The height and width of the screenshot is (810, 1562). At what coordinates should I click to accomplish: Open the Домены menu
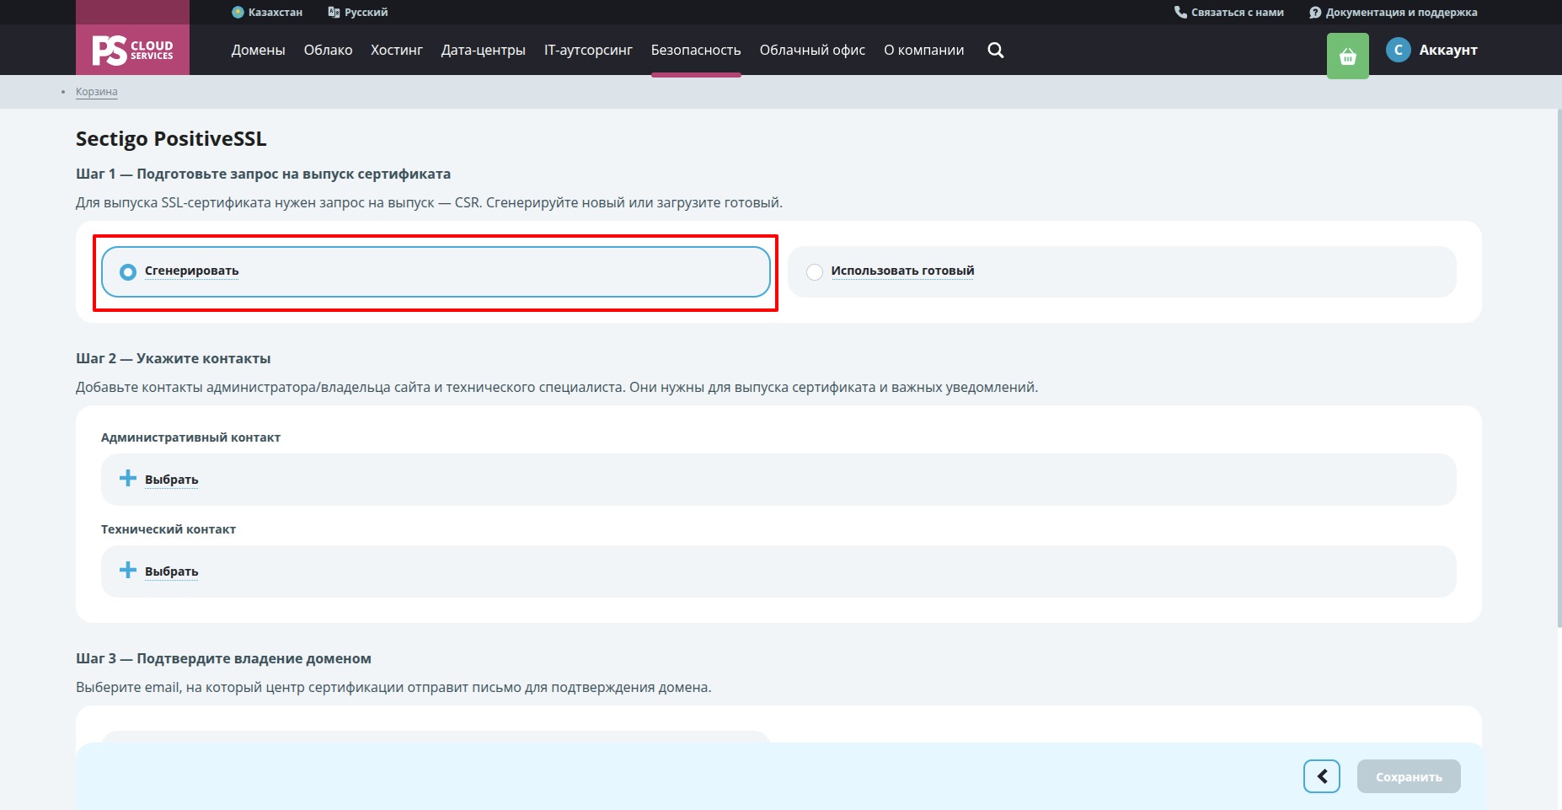[259, 50]
